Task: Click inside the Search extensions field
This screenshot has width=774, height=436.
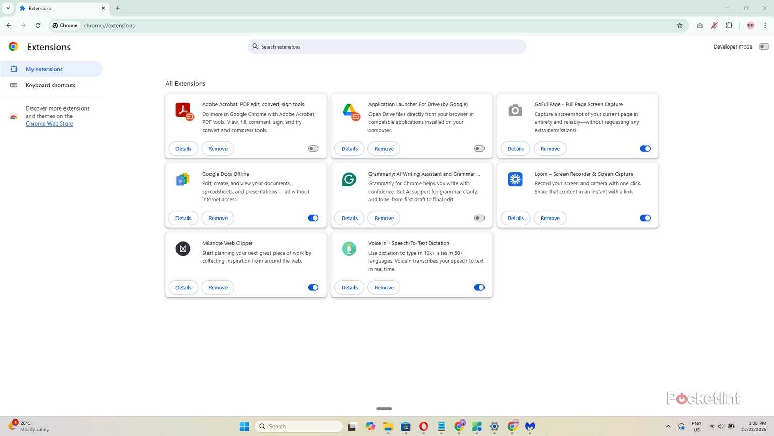Action: [x=387, y=46]
